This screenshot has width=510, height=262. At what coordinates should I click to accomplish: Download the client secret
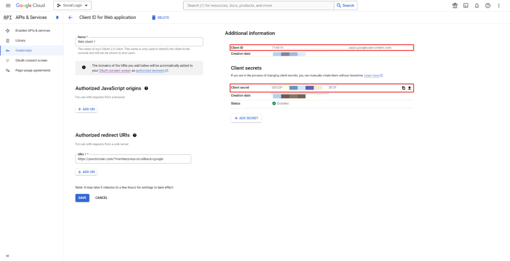coord(409,87)
